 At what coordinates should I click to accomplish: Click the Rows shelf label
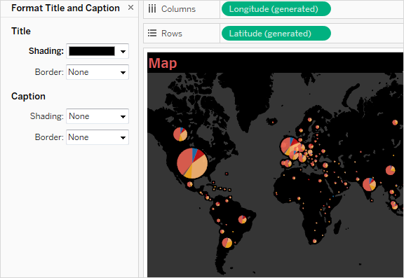pyautogui.click(x=172, y=34)
